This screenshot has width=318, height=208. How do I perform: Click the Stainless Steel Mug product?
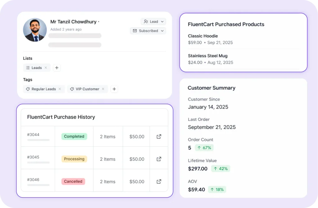tap(208, 56)
